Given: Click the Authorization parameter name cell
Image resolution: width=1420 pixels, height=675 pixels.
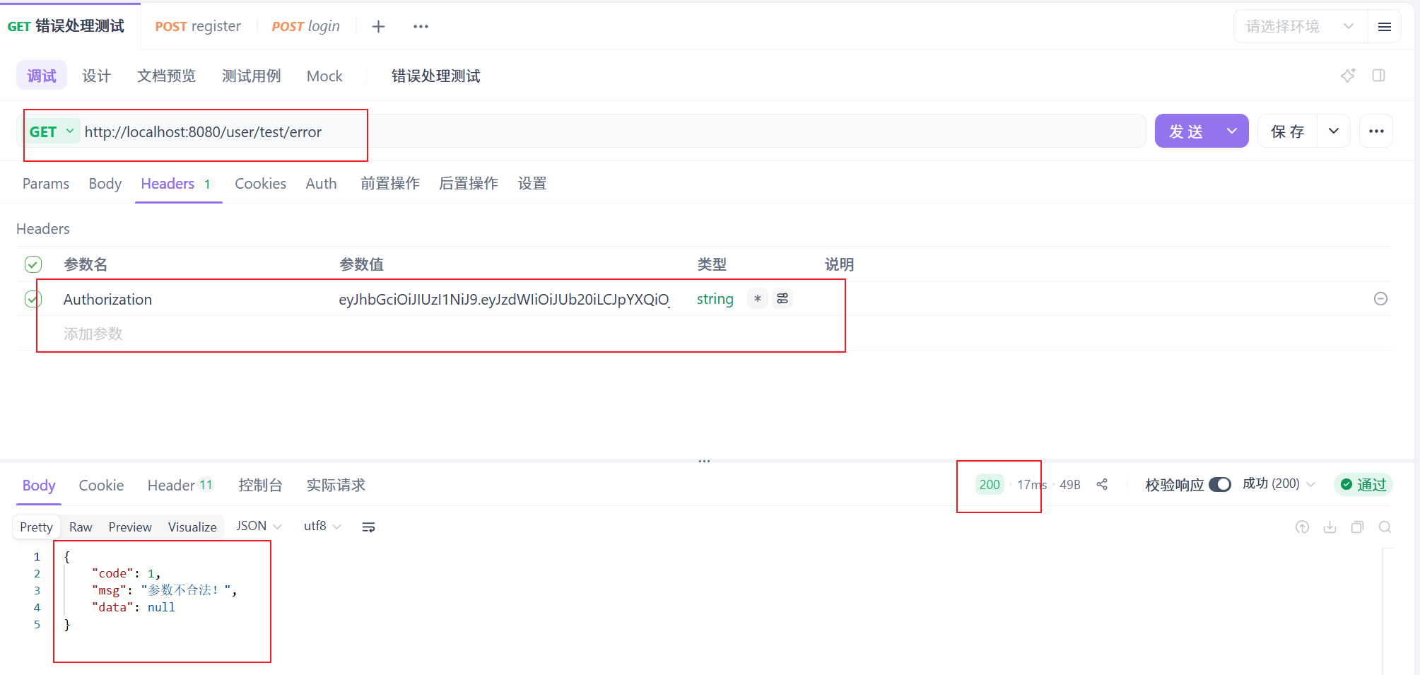Looking at the screenshot, I should (107, 299).
